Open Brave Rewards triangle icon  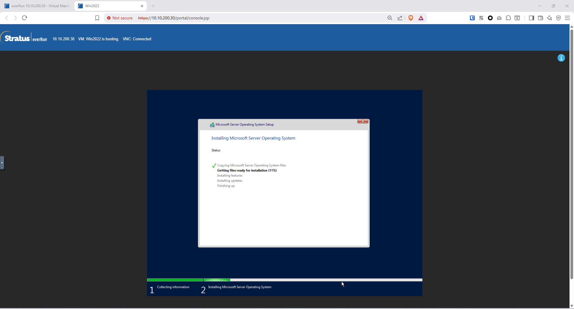(421, 18)
